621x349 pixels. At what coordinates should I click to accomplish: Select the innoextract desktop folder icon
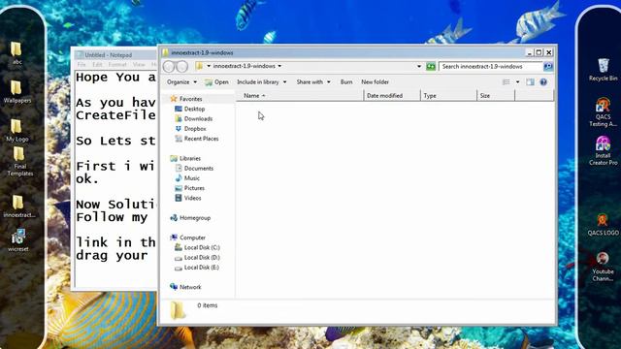[x=18, y=206]
